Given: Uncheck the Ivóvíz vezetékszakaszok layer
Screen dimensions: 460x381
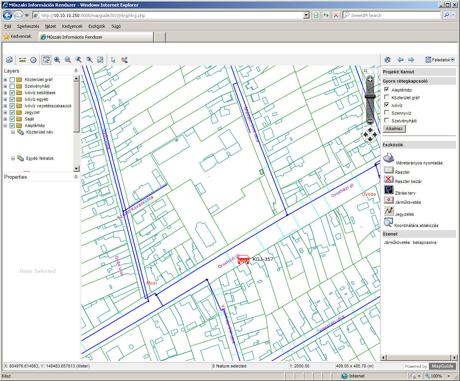Looking at the screenshot, I should click(12, 106).
